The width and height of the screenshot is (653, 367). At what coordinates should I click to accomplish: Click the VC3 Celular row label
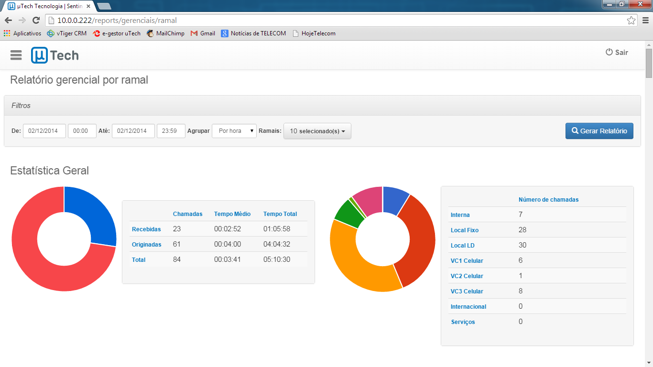tap(467, 291)
